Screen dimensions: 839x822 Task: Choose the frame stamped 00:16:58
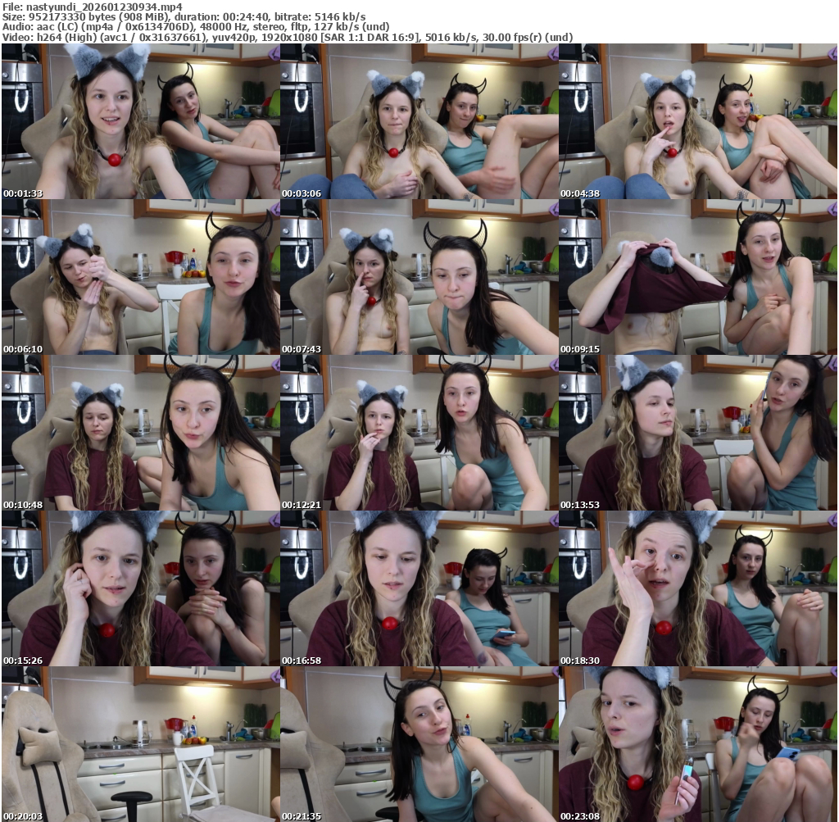pyautogui.click(x=419, y=588)
